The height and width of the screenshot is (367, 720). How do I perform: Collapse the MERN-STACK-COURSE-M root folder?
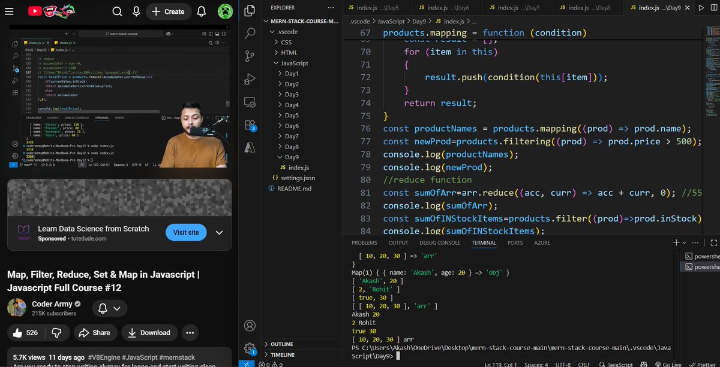pos(302,21)
